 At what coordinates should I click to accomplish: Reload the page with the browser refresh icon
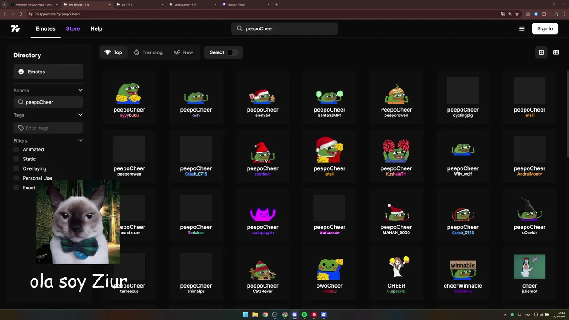pos(20,14)
